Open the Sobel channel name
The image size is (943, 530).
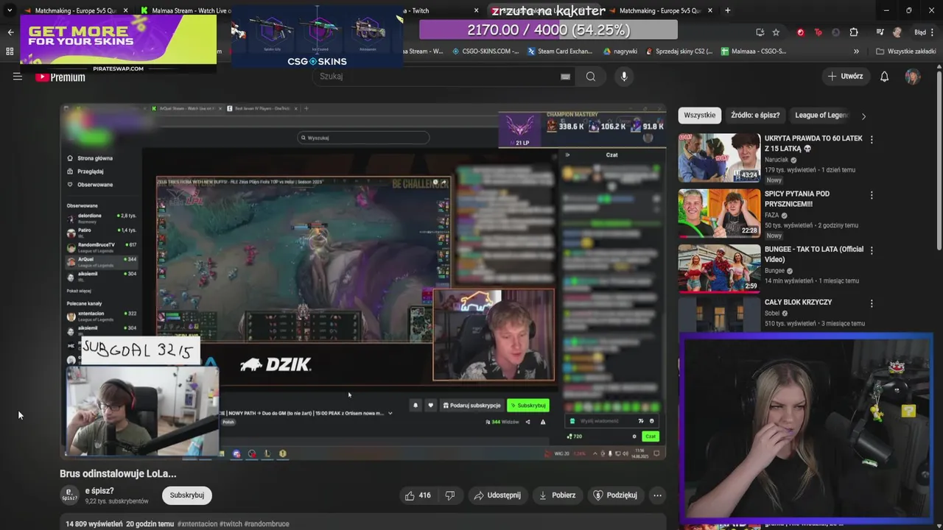[772, 314]
